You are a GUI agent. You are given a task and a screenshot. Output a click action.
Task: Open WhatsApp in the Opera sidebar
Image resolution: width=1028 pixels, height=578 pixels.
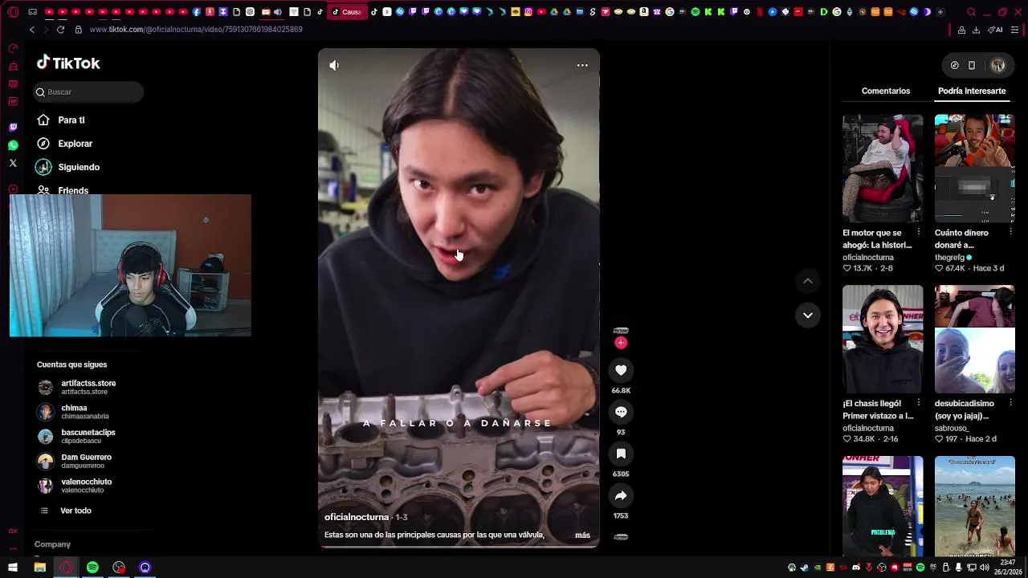click(x=13, y=145)
